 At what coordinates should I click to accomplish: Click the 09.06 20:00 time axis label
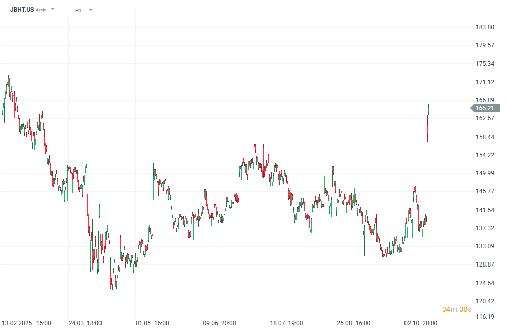(220, 323)
